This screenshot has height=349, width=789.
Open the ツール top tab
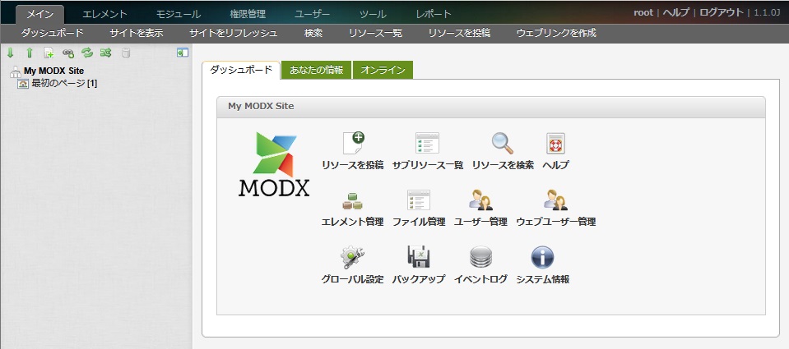point(373,14)
